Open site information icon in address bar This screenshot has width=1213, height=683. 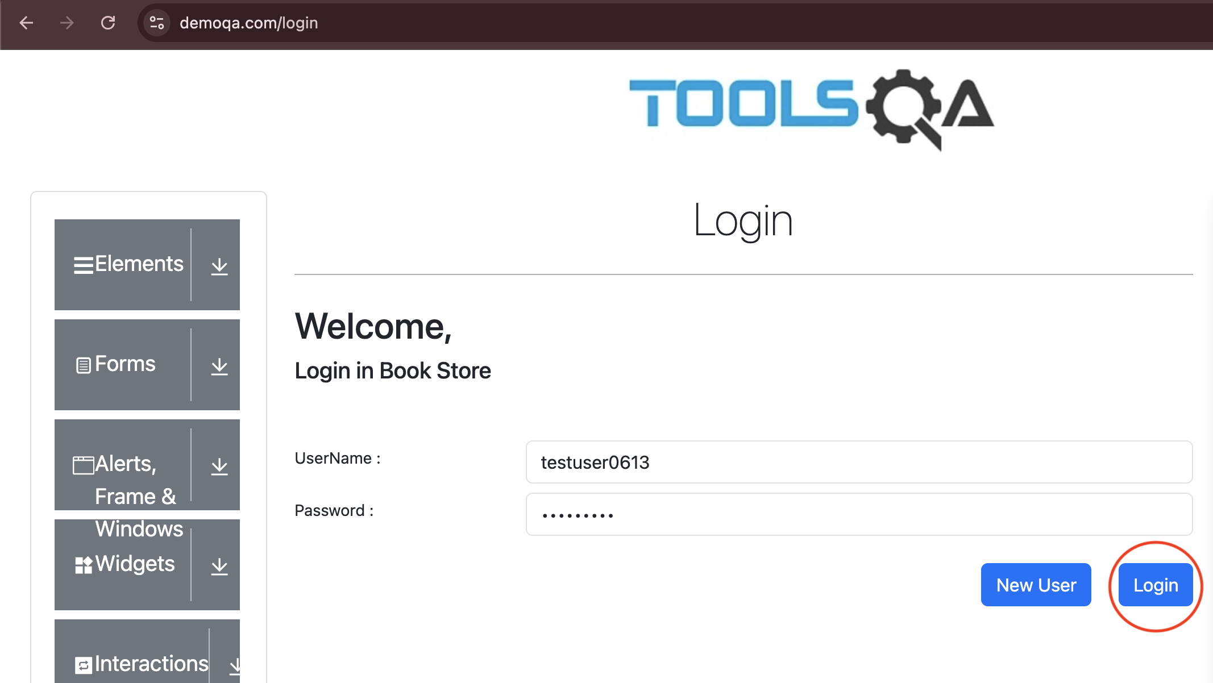click(156, 23)
